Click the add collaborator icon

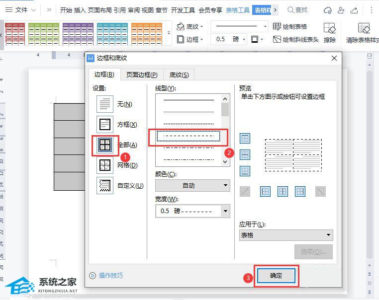coord(341,10)
